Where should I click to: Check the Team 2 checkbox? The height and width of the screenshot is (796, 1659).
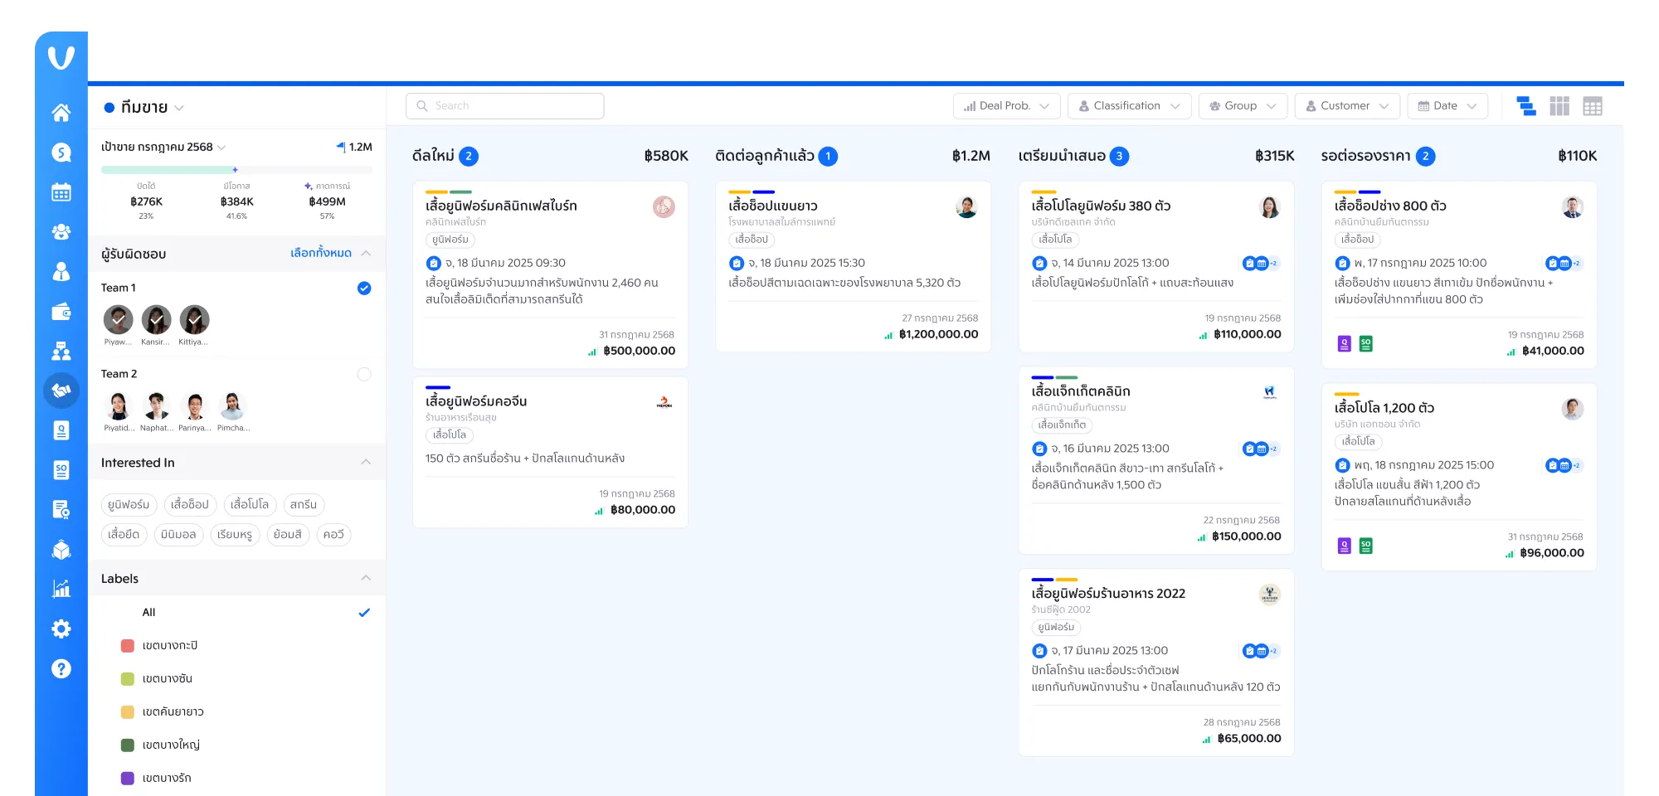[364, 374]
